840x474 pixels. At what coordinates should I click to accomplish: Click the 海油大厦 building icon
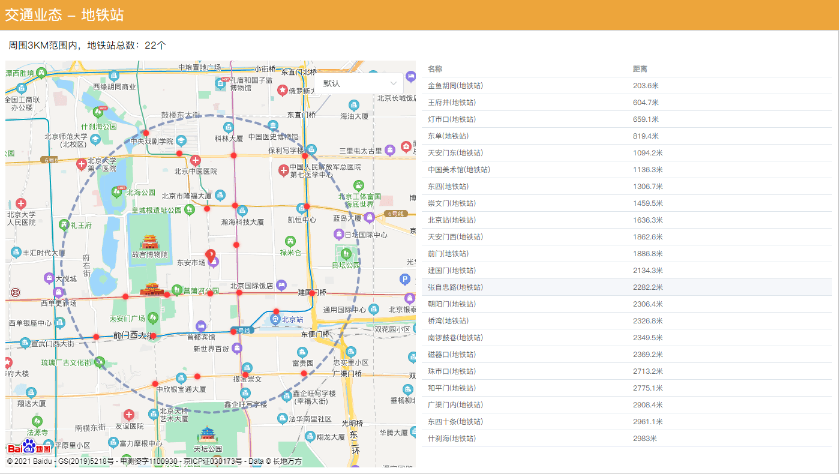click(x=355, y=105)
